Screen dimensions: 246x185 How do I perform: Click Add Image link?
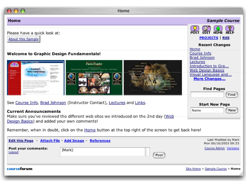[x=74, y=141]
